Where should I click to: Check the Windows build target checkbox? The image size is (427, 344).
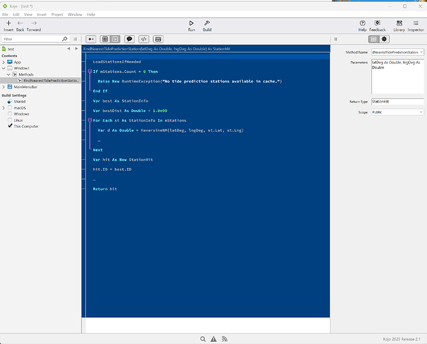tap(10, 114)
